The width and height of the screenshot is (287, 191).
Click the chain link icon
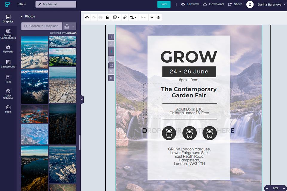(125, 18)
